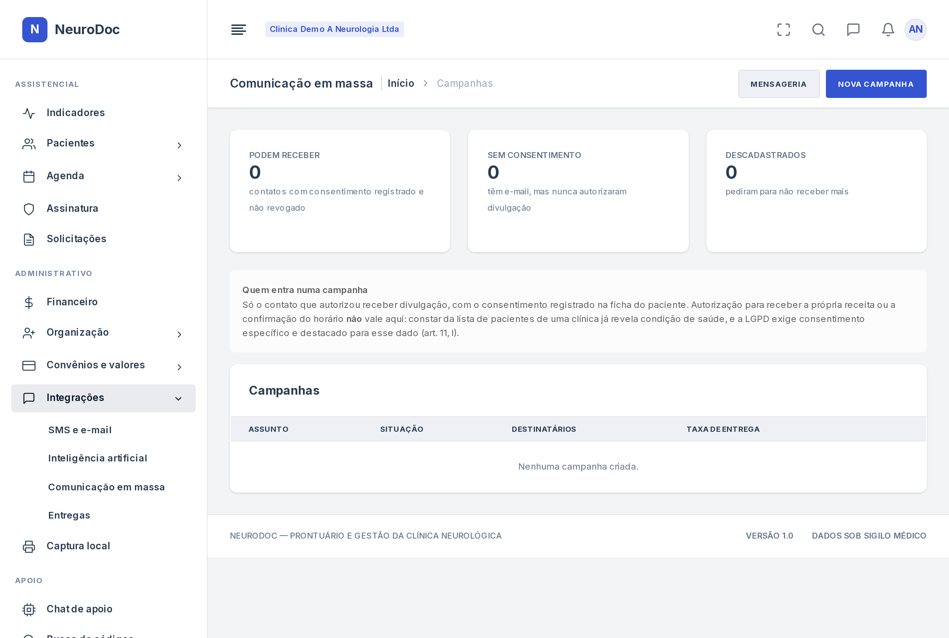Screen dimensions: 949x638
Task: Click 'Versão 1.0' footer text
Action: (769, 536)
